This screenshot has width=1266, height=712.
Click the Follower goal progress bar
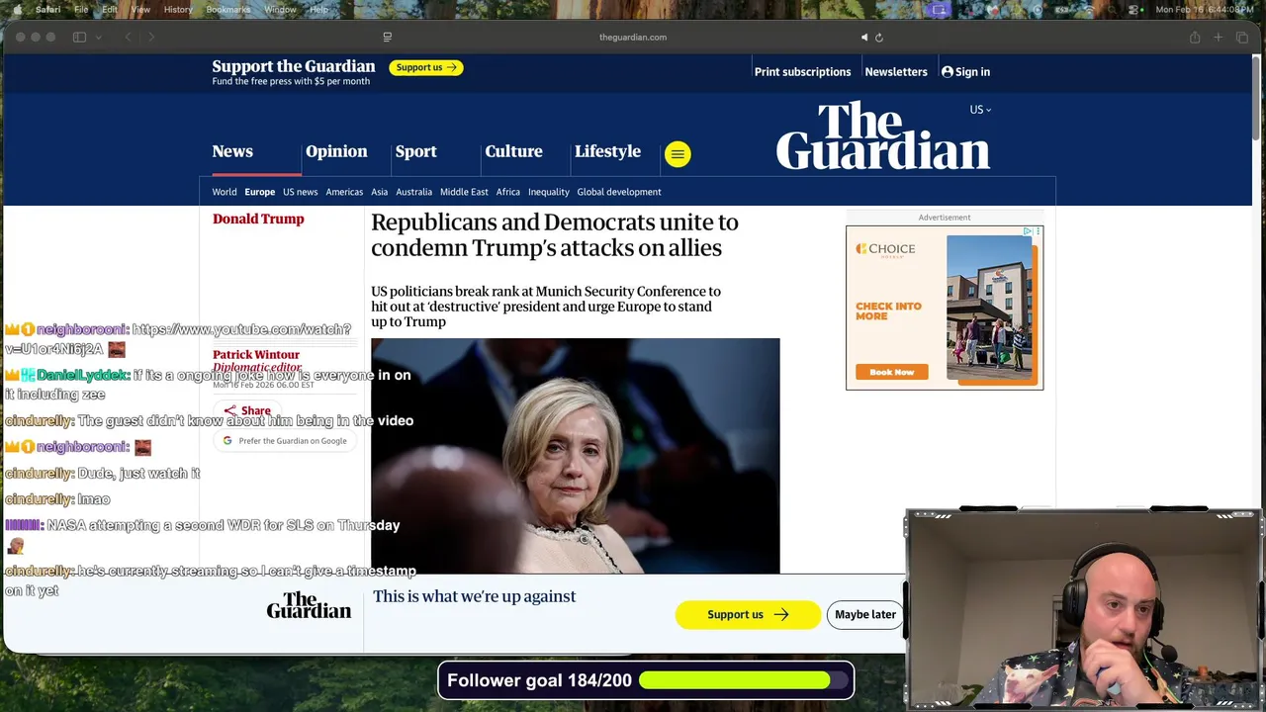click(744, 680)
